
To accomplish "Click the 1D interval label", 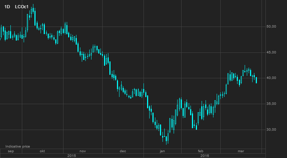I will (7, 7).
